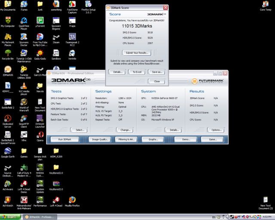Image resolution: width=275 pixels, height=220 pixels.
Task: Launch Ventrilo desktop shortcut
Action: pyautogui.click(x=72, y=55)
